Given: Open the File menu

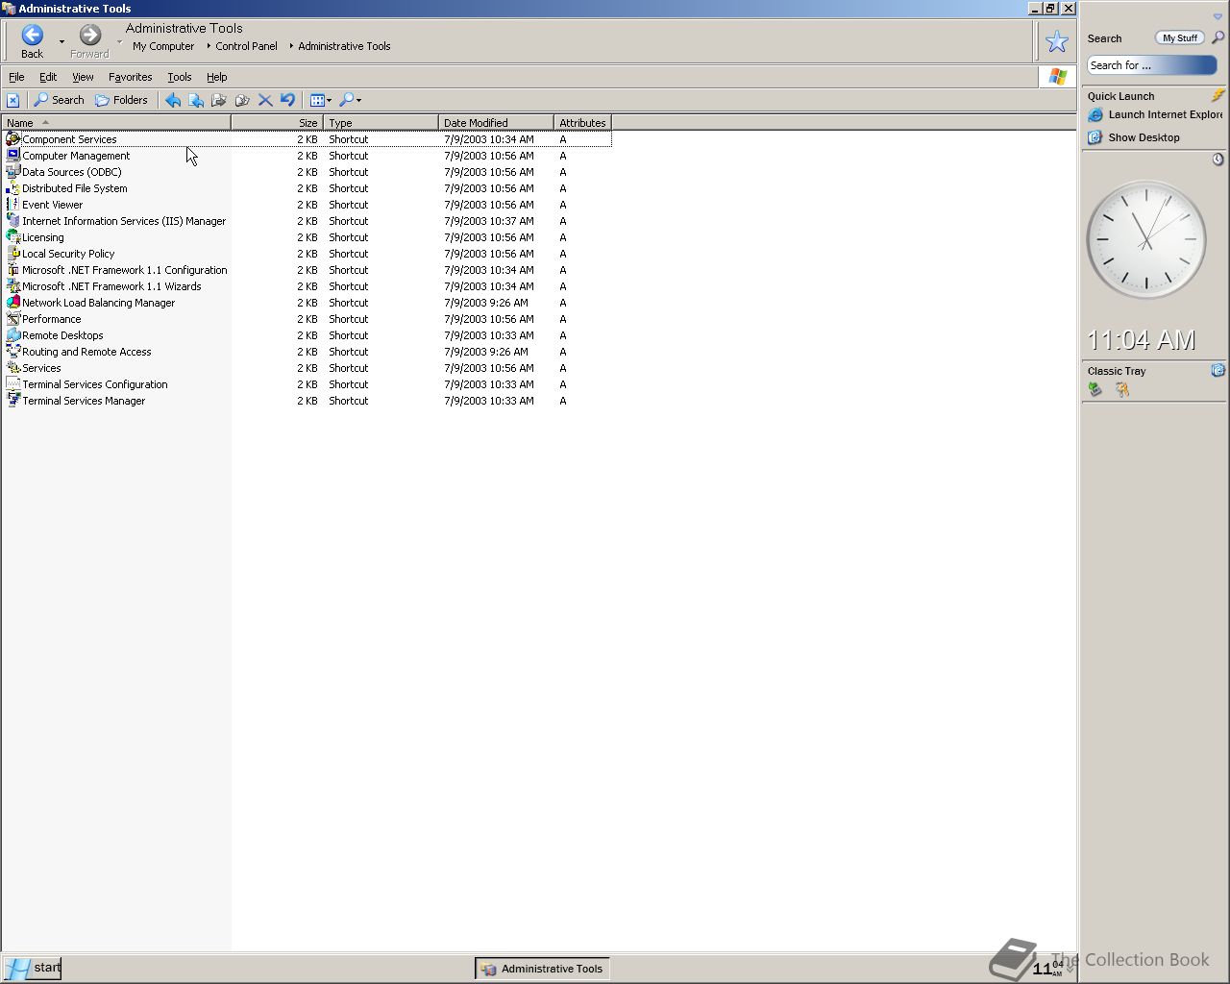Looking at the screenshot, I should [16, 77].
